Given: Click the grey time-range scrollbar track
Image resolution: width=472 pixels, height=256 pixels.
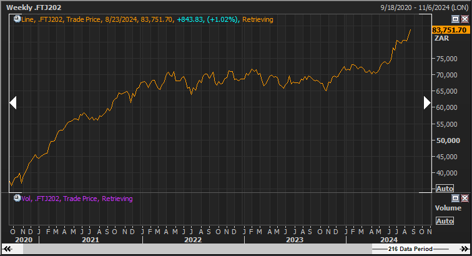Looking at the screenshot, I should pos(197,249).
